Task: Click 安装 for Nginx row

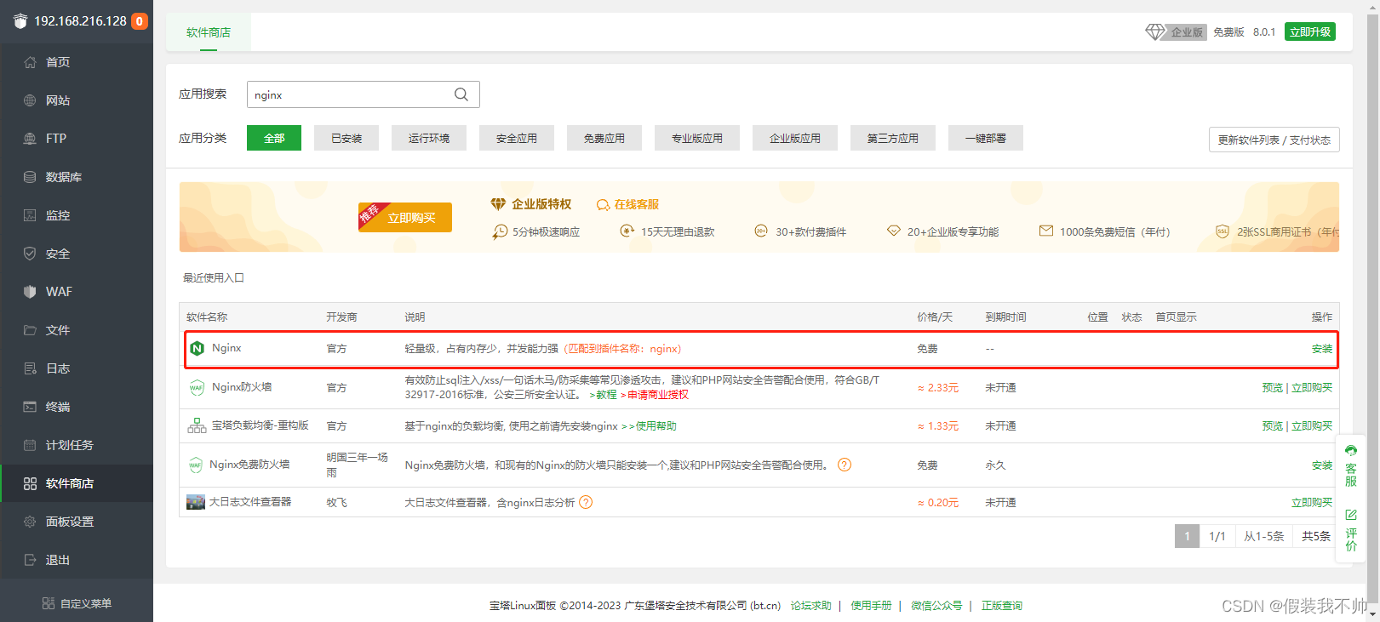Action: tap(1322, 349)
